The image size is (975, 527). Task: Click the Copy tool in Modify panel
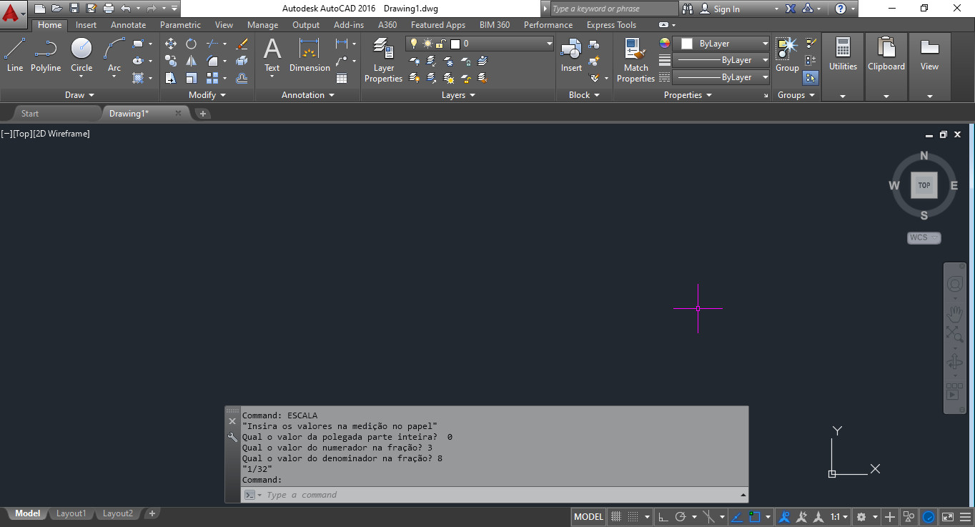171,61
